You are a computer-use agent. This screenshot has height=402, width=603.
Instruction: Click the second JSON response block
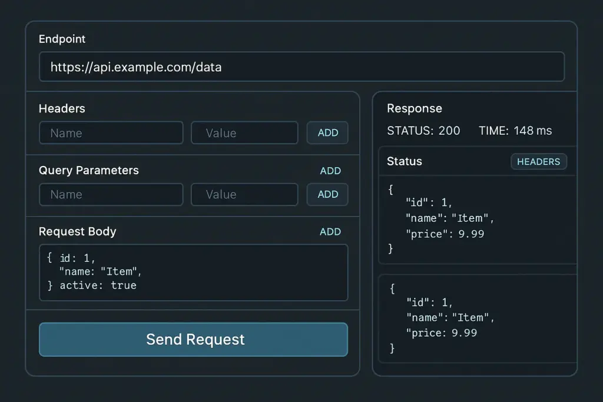[x=476, y=318]
